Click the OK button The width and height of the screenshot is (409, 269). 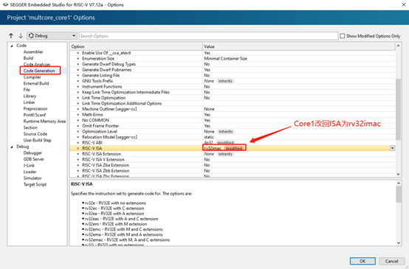click(362, 261)
